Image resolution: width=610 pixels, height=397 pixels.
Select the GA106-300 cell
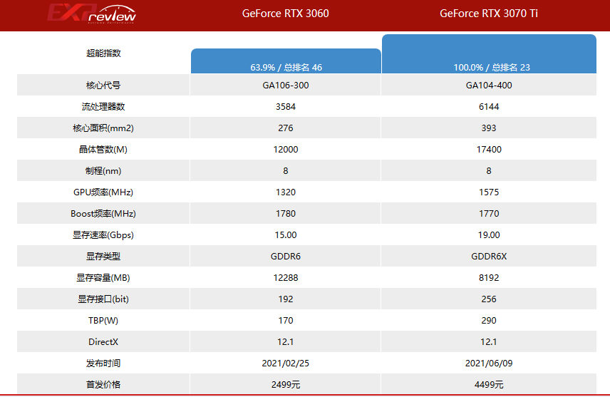point(286,86)
